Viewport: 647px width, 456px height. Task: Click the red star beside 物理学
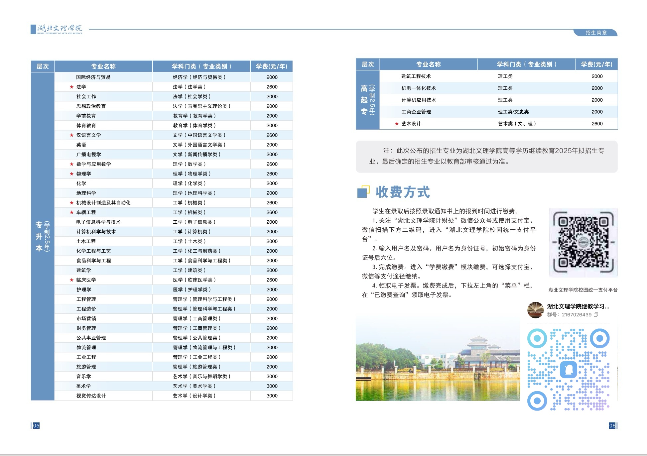(71, 173)
